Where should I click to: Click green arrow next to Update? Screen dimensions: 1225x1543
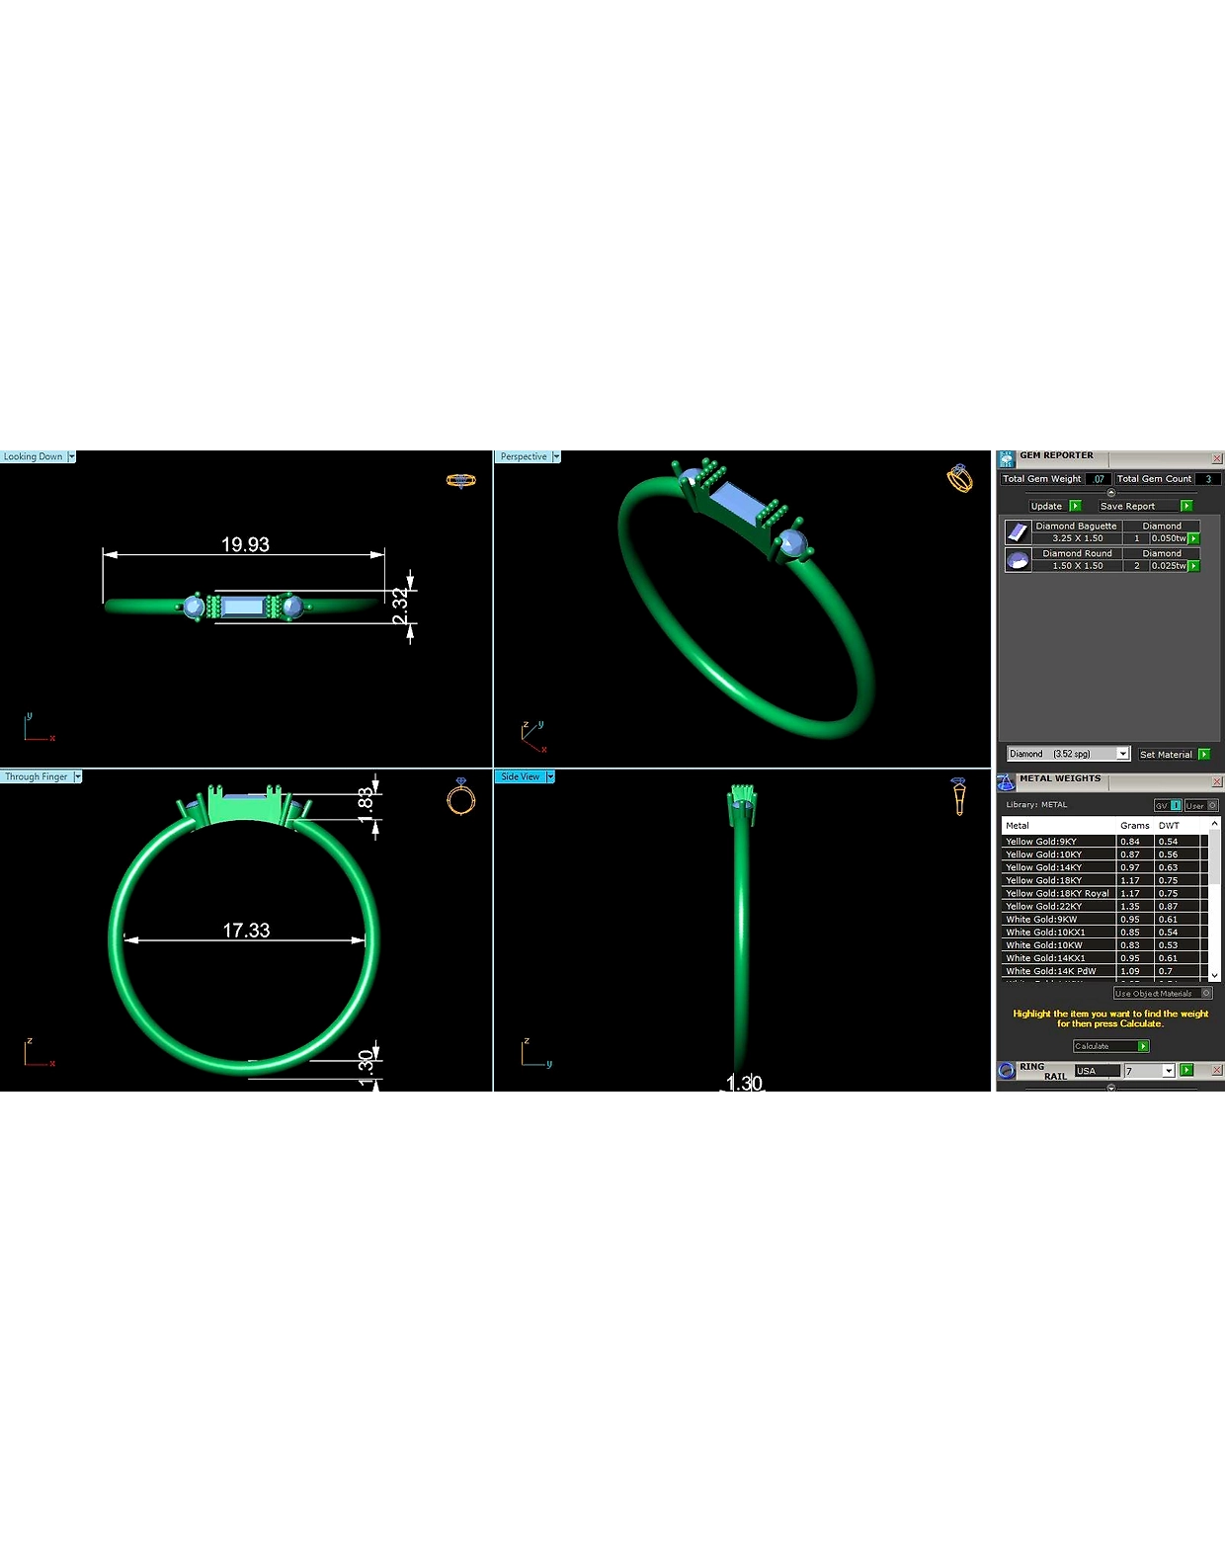coord(1076,506)
